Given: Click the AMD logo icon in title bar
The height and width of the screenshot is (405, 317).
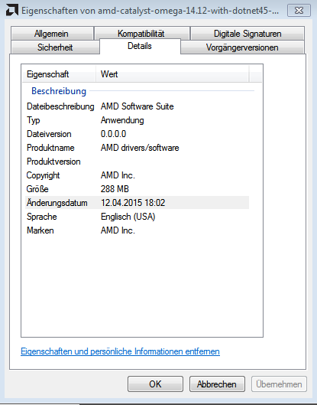Looking at the screenshot, I should tap(11, 10).
